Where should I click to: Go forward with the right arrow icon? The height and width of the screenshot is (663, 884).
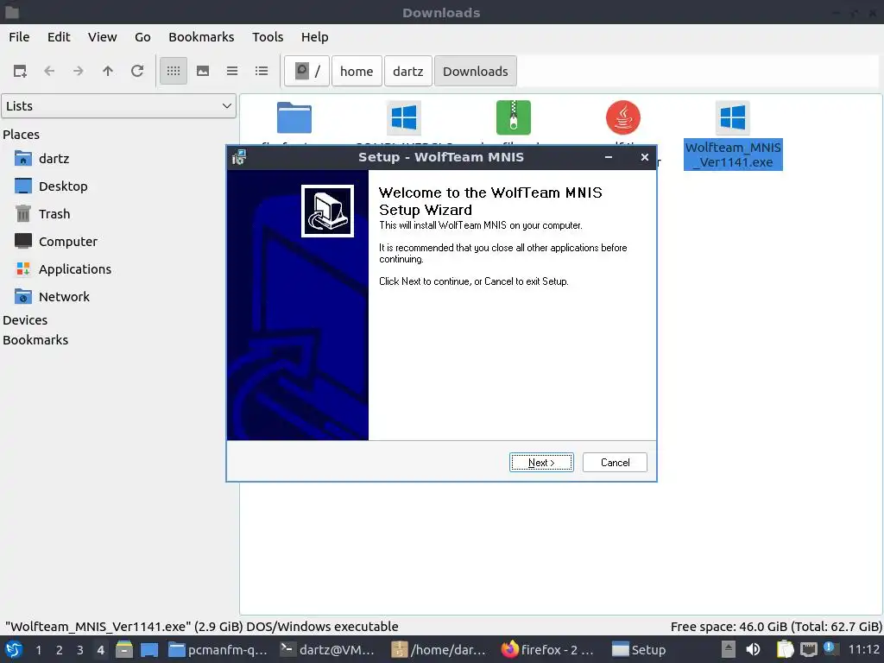point(79,71)
